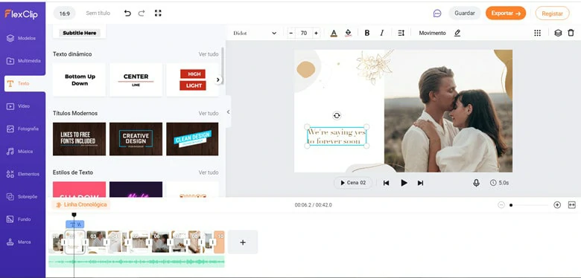Image resolution: width=581 pixels, height=278 pixels.
Task: Delete the selected text element
Action: [571, 33]
